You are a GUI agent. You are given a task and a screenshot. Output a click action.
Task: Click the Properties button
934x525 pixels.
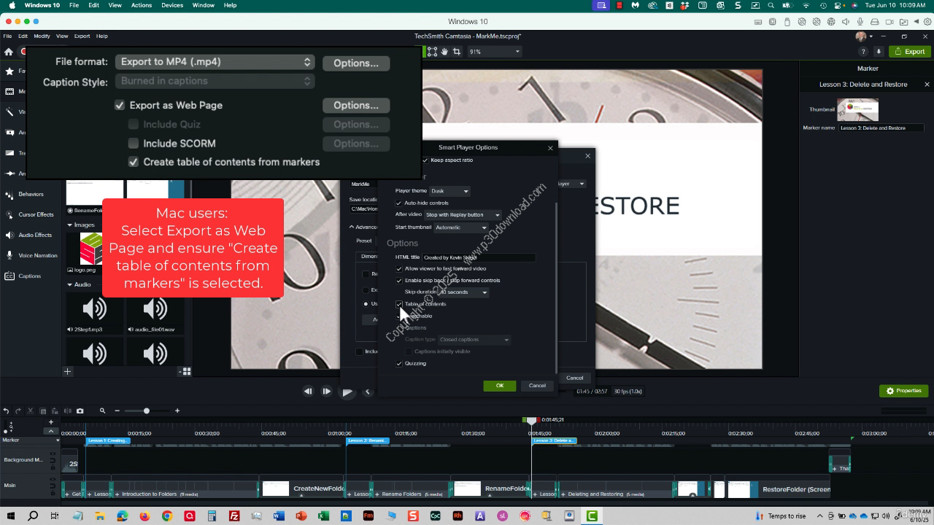point(903,391)
